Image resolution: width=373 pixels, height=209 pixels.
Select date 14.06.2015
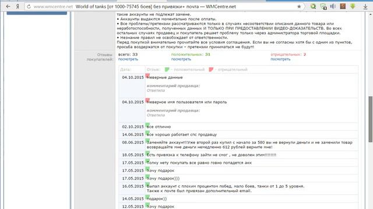tap(133, 135)
